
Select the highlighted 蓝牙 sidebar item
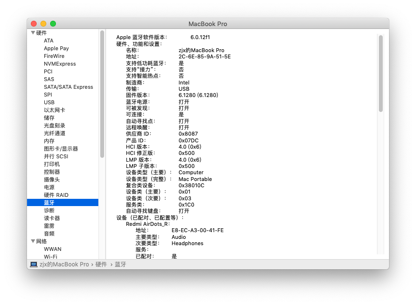[x=63, y=202]
